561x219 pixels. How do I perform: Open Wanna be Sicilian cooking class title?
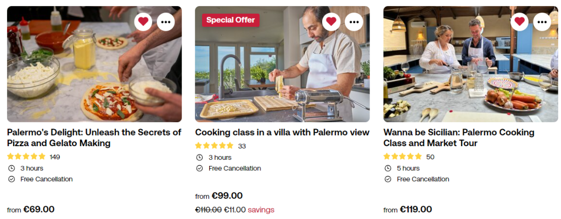pos(458,137)
